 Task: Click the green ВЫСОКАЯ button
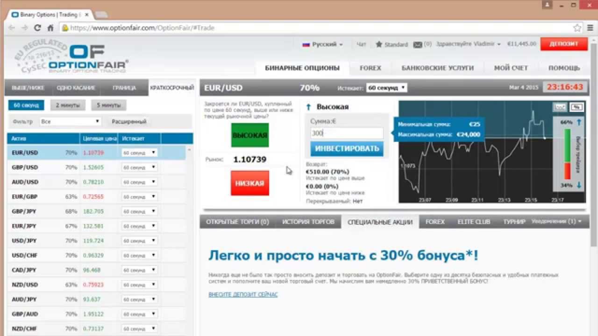tap(250, 135)
